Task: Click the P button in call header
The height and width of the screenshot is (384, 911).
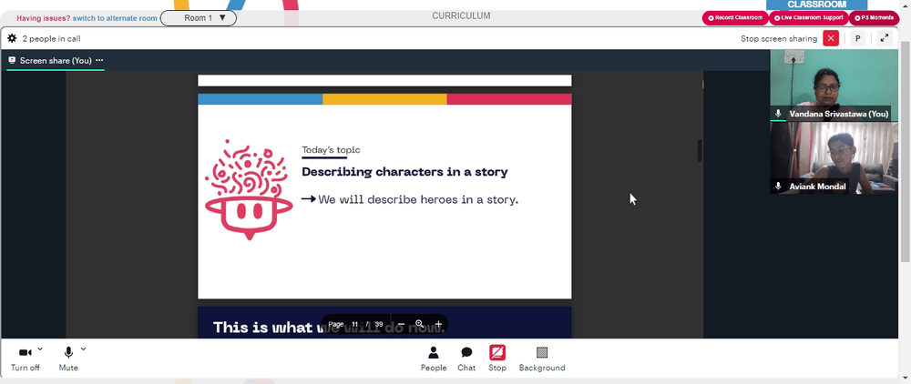Action: pos(857,39)
